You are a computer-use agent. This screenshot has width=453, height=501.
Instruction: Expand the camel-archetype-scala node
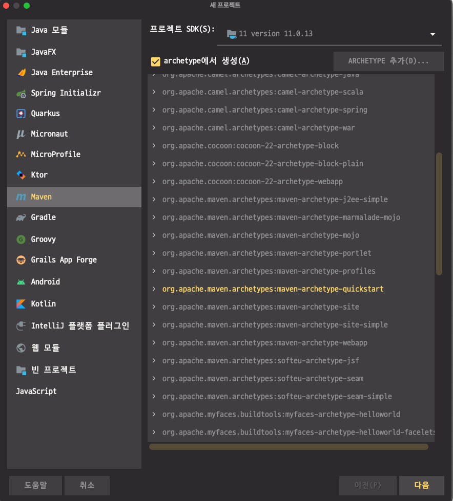click(x=154, y=92)
